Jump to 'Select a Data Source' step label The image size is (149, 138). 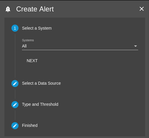click(41, 83)
